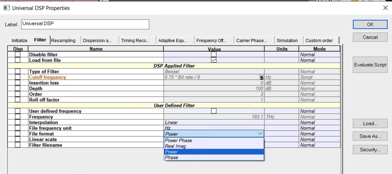Close the Universal DSP Properties dialog
The width and height of the screenshot is (392, 174).
(x=386, y=8)
